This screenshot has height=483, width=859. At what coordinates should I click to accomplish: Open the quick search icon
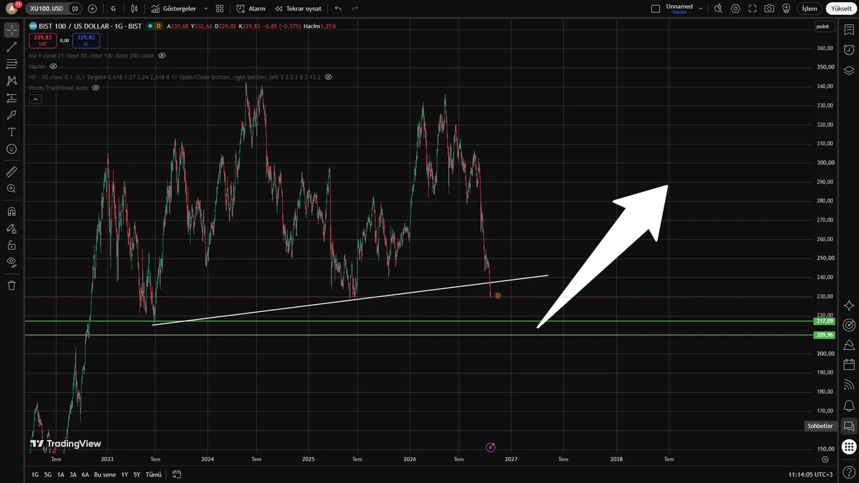pyautogui.click(x=719, y=9)
